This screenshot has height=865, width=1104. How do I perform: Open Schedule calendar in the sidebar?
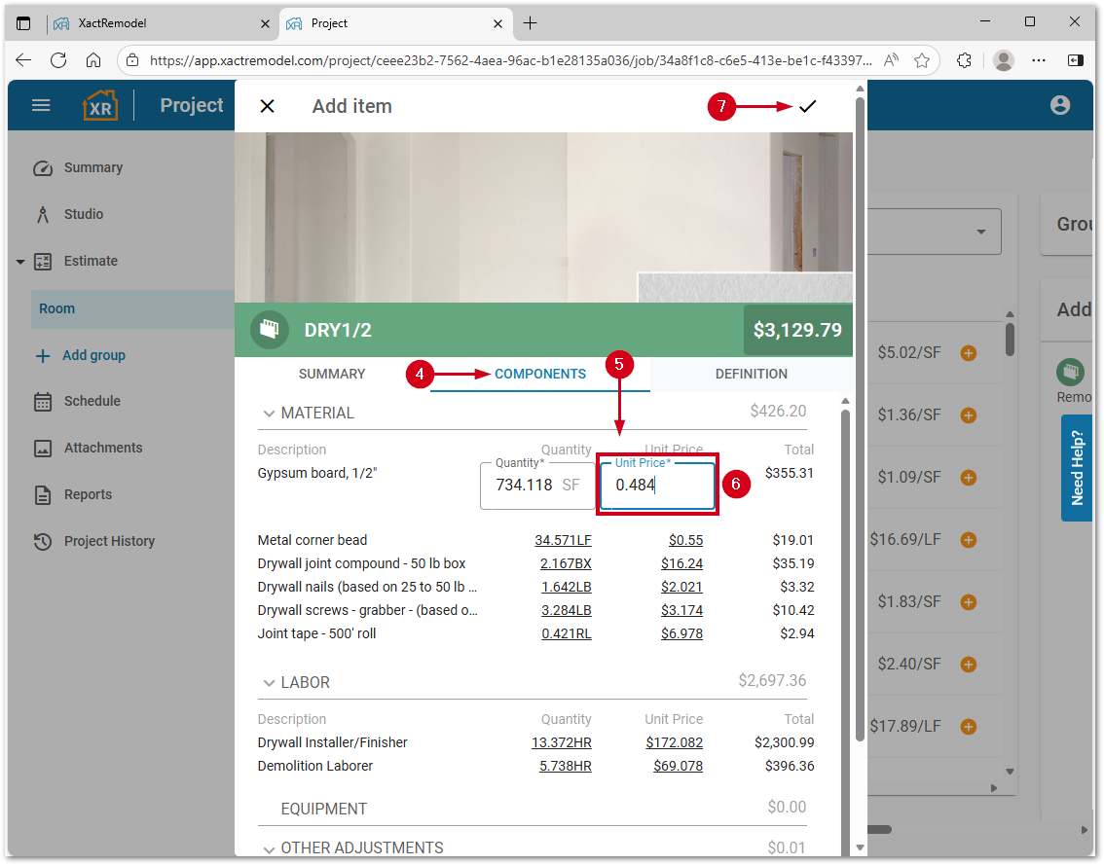click(92, 401)
